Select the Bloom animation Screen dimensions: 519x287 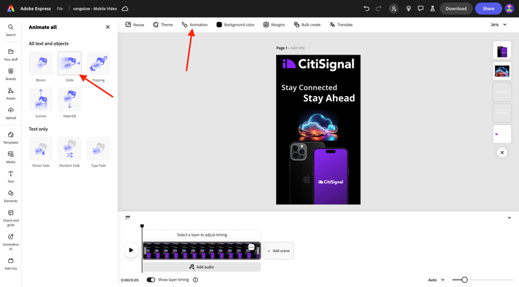(41, 63)
